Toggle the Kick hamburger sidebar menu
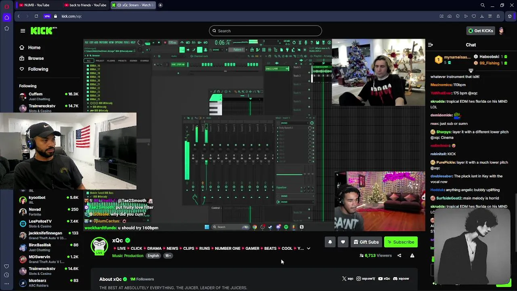 [x=23, y=31]
